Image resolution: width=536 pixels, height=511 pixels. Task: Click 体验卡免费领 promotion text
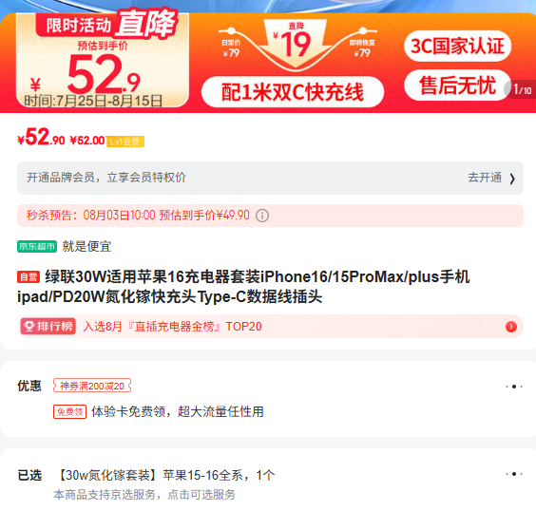[x=178, y=411]
